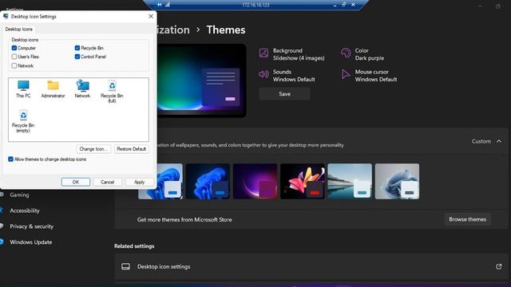Click the Desktop icon settings monitor icon
The image size is (511, 287).
tap(125, 266)
